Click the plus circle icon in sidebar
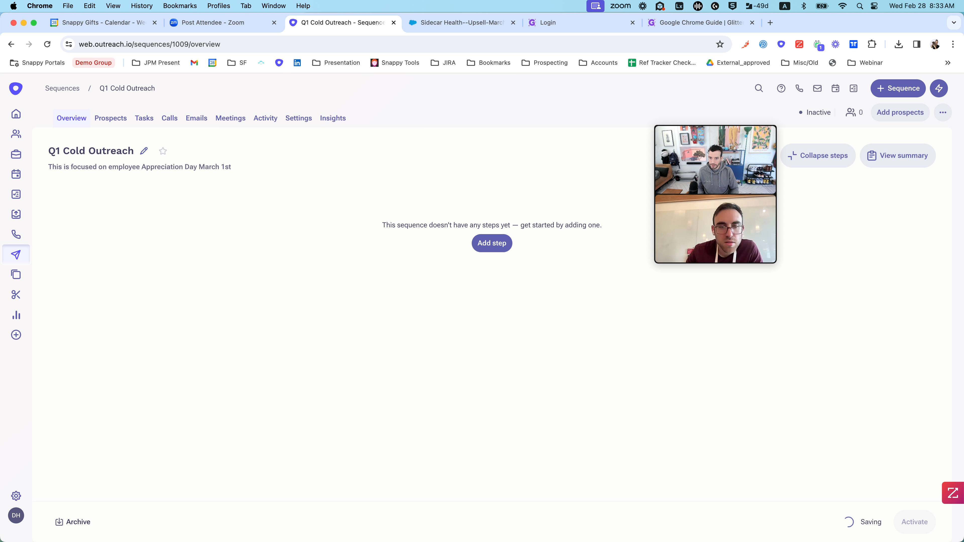The width and height of the screenshot is (964, 542). [x=16, y=335]
